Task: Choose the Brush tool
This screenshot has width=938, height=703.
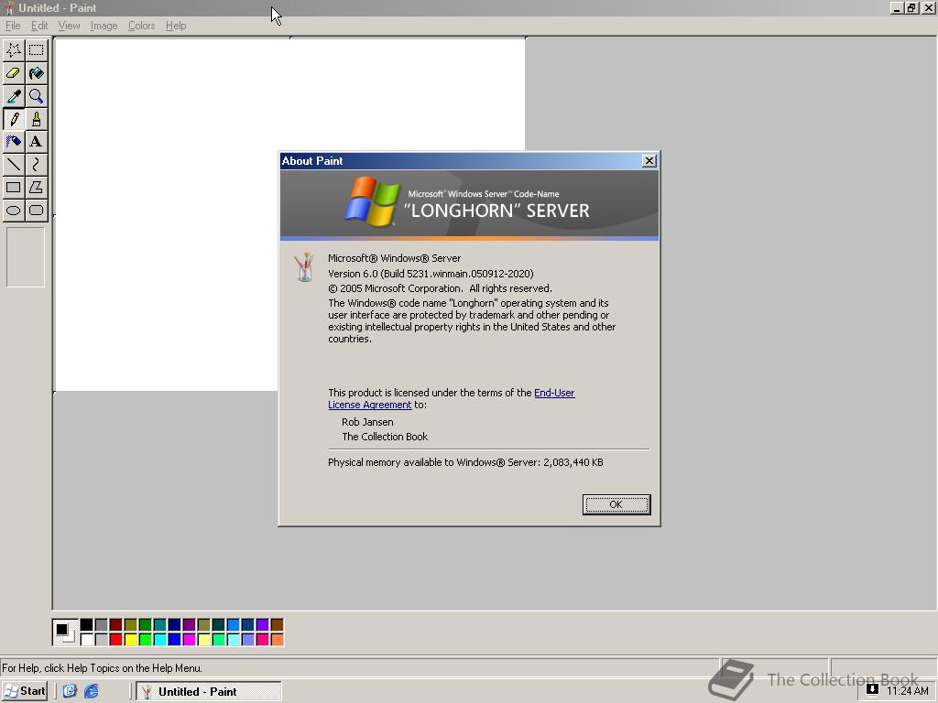Action: point(37,119)
